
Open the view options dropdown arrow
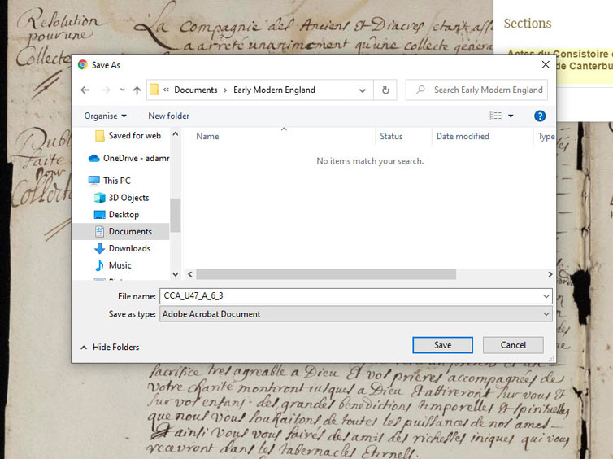[x=511, y=116]
